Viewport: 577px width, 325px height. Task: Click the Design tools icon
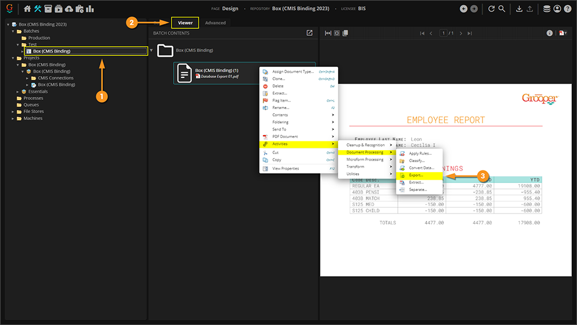pyautogui.click(x=38, y=9)
